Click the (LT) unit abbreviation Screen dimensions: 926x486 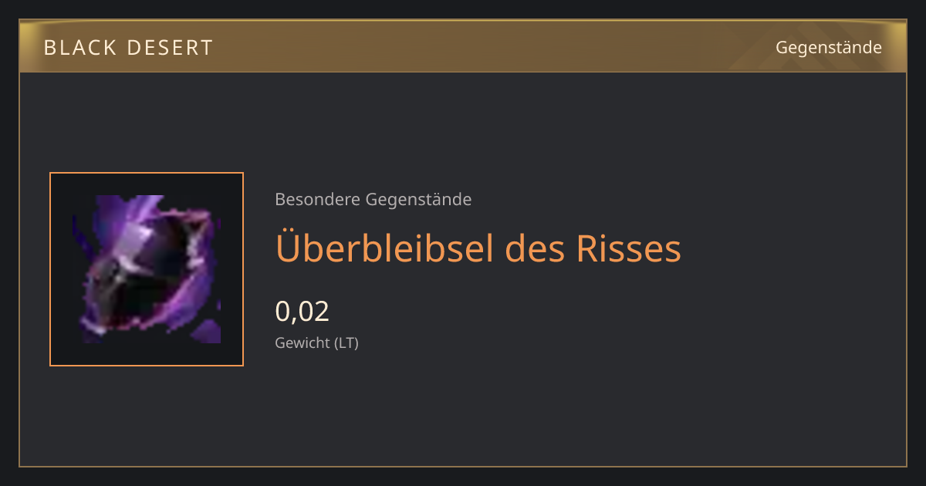(x=346, y=343)
